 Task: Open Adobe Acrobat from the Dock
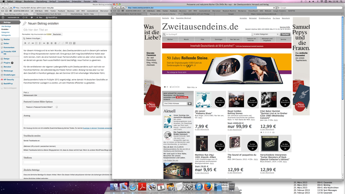[142, 187]
